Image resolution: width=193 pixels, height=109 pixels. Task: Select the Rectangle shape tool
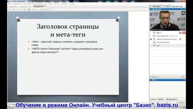pos(21,9)
